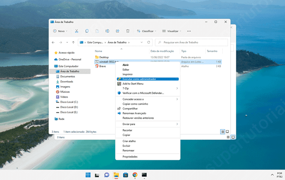Click the Share icon in toolbar
Screen dimensions: 285x180
pyautogui.click(x=118, y=31)
